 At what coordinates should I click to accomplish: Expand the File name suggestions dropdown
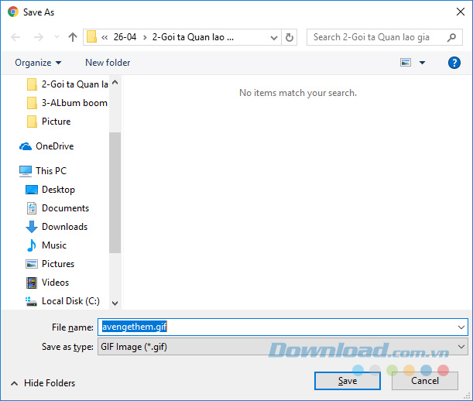coord(461,327)
